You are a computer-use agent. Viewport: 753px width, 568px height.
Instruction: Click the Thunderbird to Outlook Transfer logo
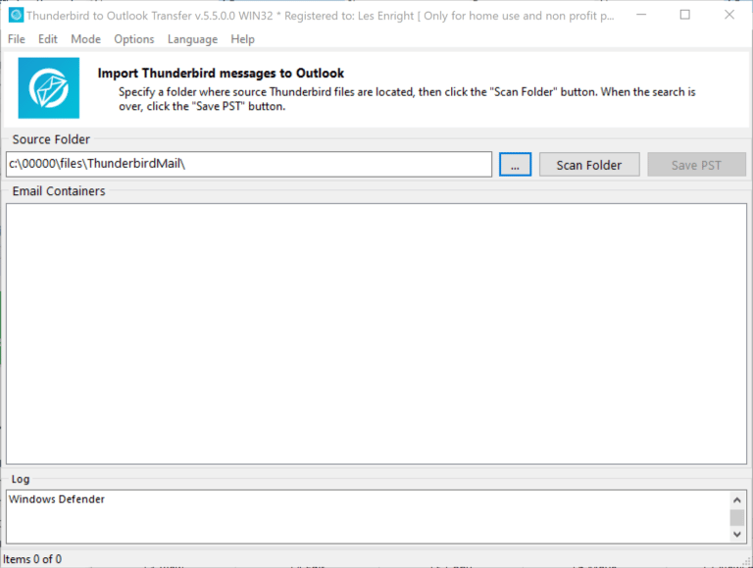pyautogui.click(x=48, y=88)
